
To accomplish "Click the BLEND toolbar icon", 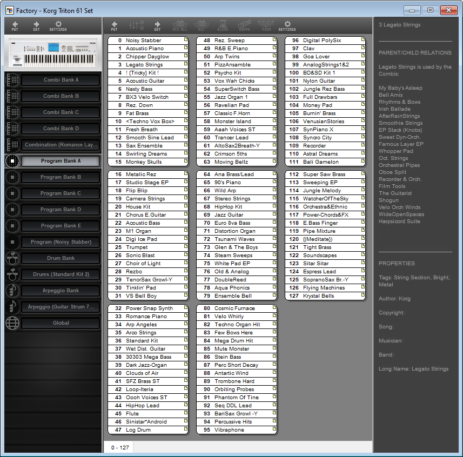I will 223,26.
